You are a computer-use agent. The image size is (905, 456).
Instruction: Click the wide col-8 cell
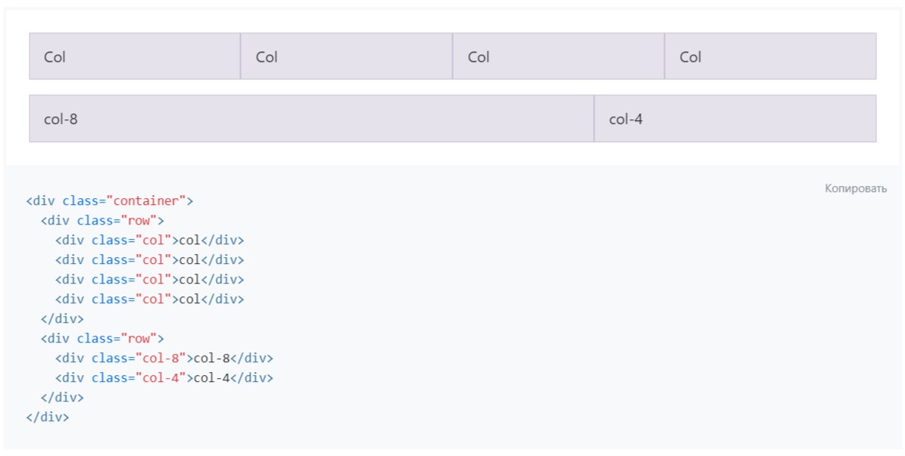click(311, 118)
